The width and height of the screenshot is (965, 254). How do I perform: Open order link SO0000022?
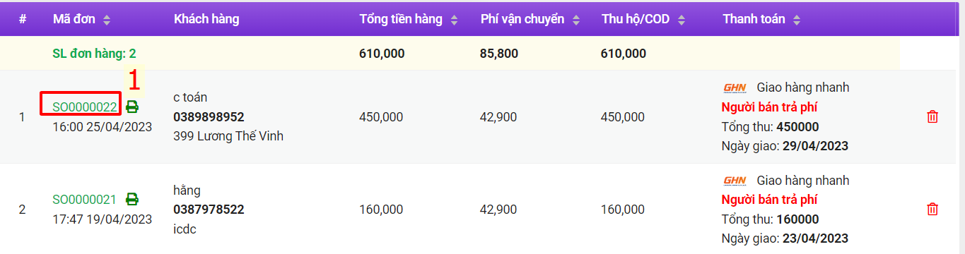click(x=85, y=107)
